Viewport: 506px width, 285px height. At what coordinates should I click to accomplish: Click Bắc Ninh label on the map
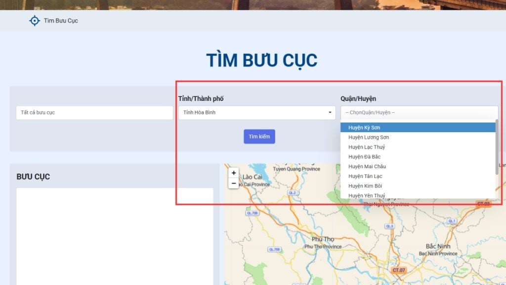point(438,246)
